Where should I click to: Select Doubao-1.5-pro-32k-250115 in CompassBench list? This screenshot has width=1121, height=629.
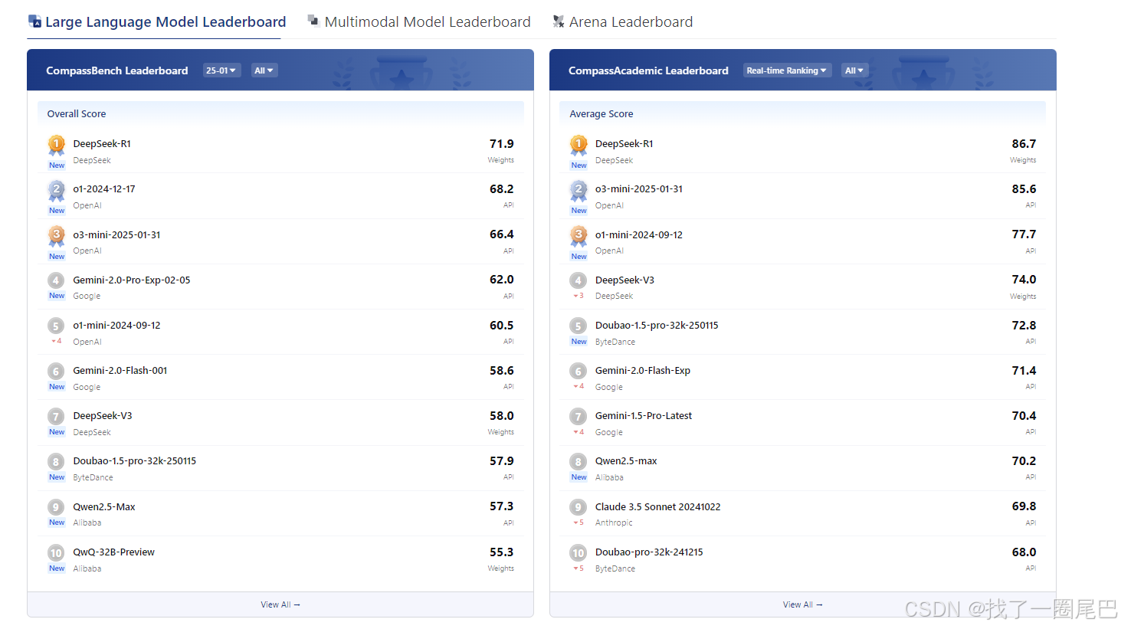click(135, 460)
